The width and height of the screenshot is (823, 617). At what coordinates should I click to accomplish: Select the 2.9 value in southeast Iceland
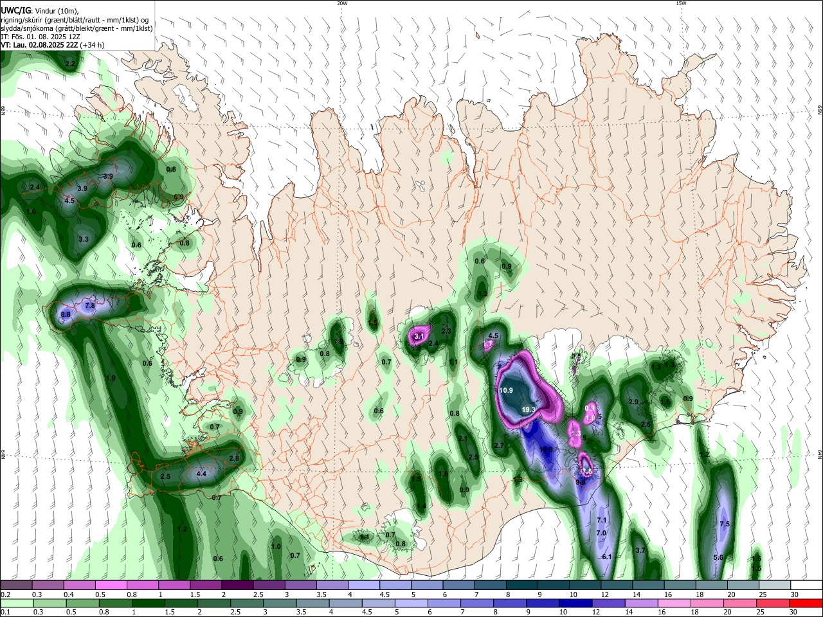633,402
